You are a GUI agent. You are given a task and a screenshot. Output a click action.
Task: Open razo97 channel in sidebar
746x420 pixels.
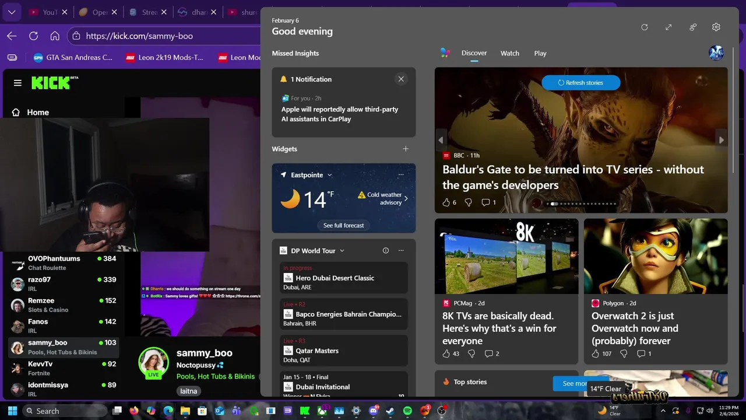coord(64,283)
